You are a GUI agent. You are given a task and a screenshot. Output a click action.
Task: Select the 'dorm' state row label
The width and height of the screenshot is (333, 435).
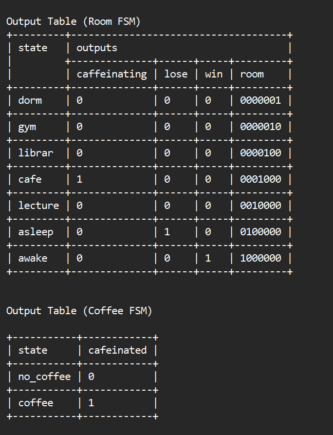[x=30, y=100]
